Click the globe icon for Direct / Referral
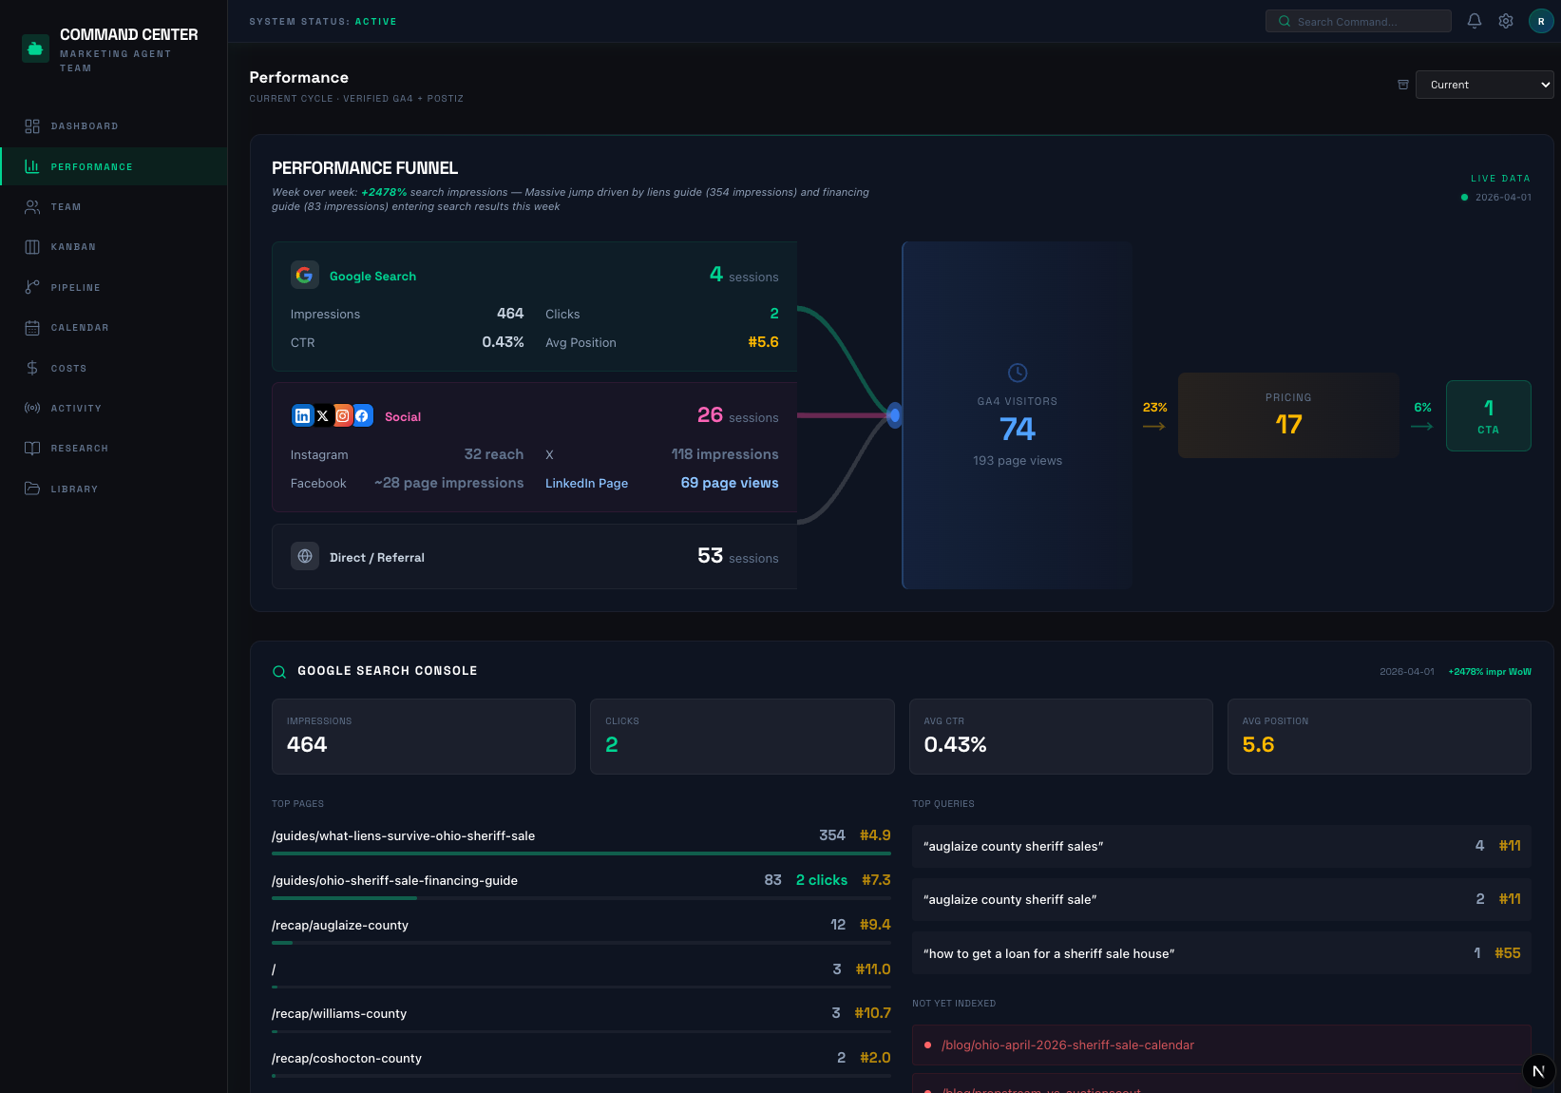 305,557
